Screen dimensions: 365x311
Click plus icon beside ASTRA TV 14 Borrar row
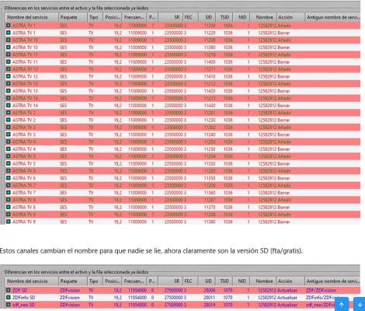pos(9,106)
